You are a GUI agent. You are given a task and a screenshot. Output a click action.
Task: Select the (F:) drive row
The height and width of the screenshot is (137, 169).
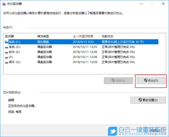click(81, 57)
